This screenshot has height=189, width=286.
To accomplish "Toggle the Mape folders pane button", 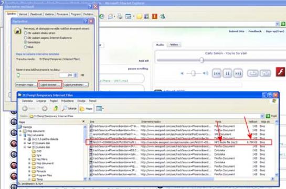I will click(86, 108).
